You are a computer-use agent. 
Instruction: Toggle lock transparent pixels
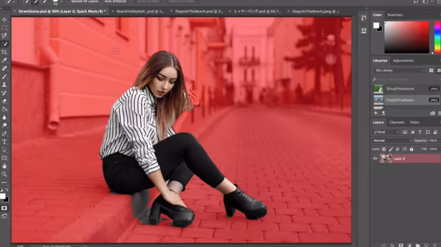384,149
